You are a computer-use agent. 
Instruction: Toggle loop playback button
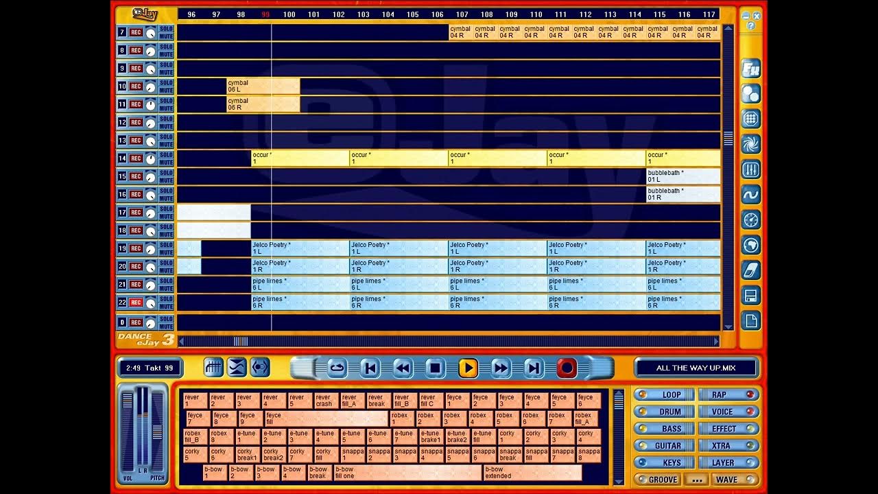(x=337, y=368)
